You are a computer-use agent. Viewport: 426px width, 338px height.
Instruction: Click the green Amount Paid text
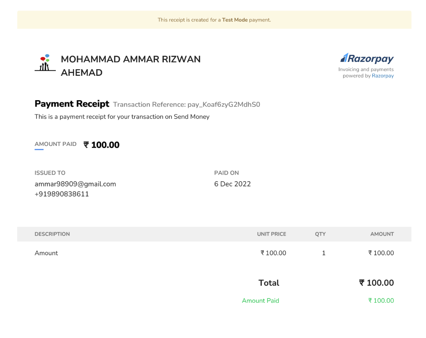260,301
